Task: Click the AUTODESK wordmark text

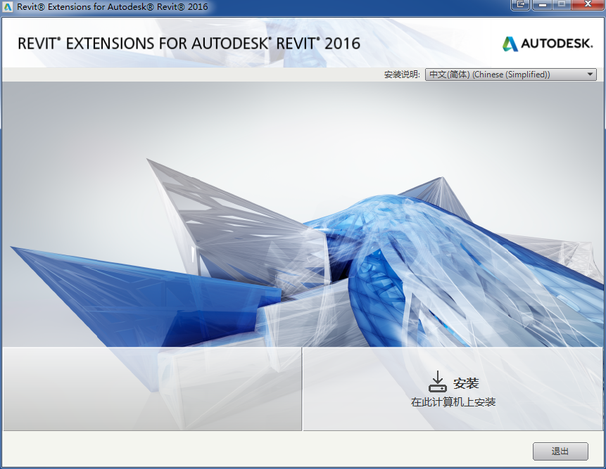Action: point(557,44)
